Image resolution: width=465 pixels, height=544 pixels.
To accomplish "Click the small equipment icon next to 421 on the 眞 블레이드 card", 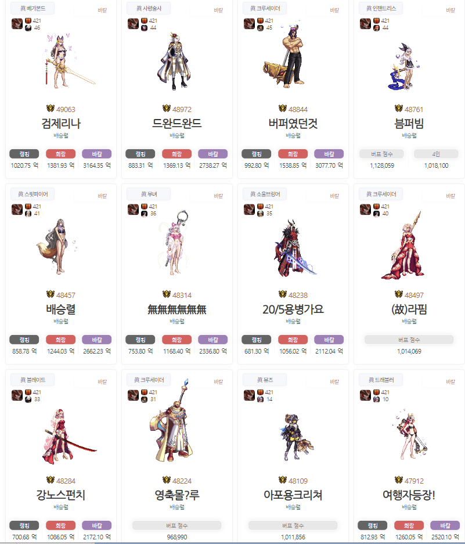I will (28, 392).
